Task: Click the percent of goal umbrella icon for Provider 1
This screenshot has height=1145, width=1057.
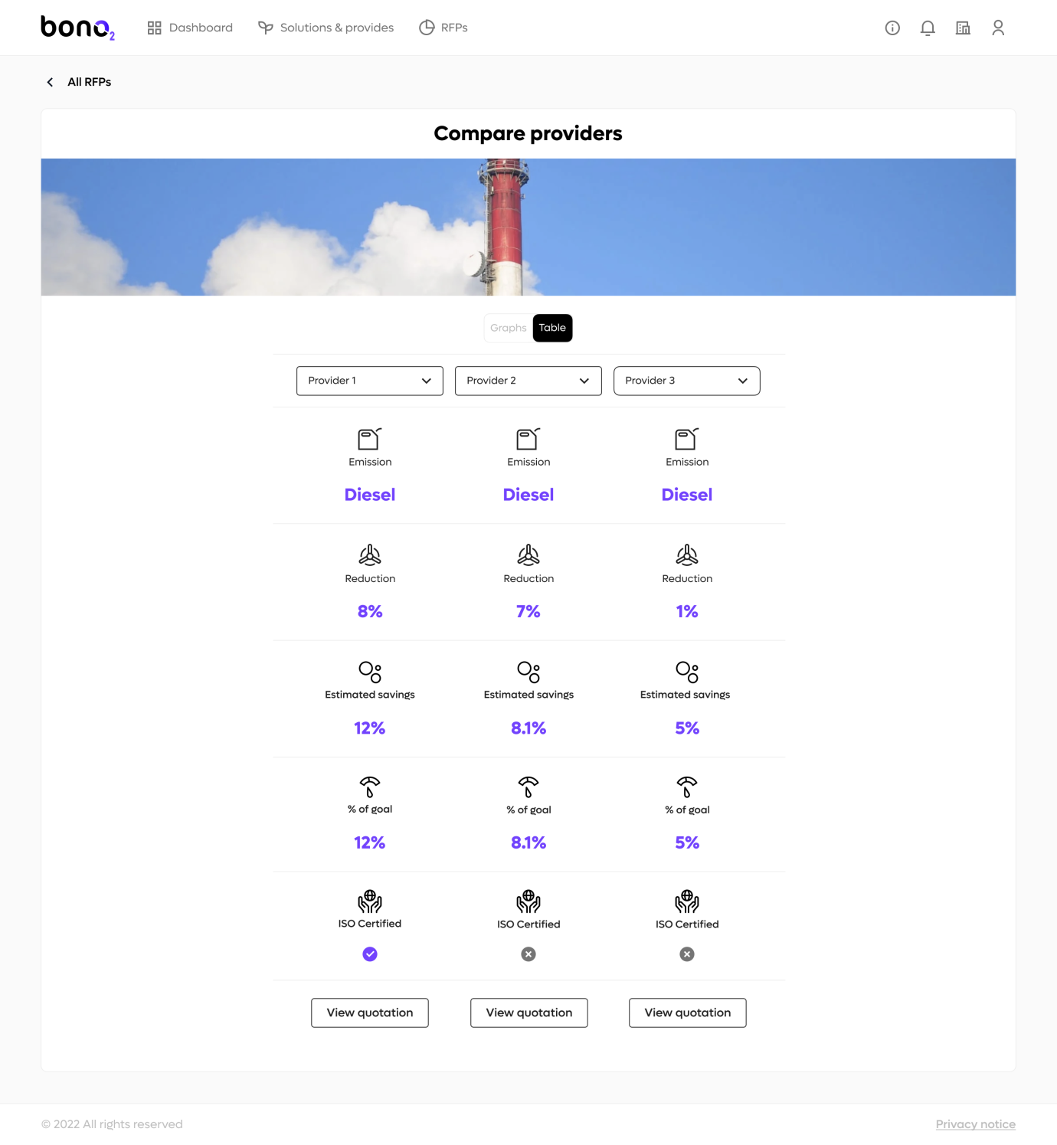Action: (x=370, y=787)
